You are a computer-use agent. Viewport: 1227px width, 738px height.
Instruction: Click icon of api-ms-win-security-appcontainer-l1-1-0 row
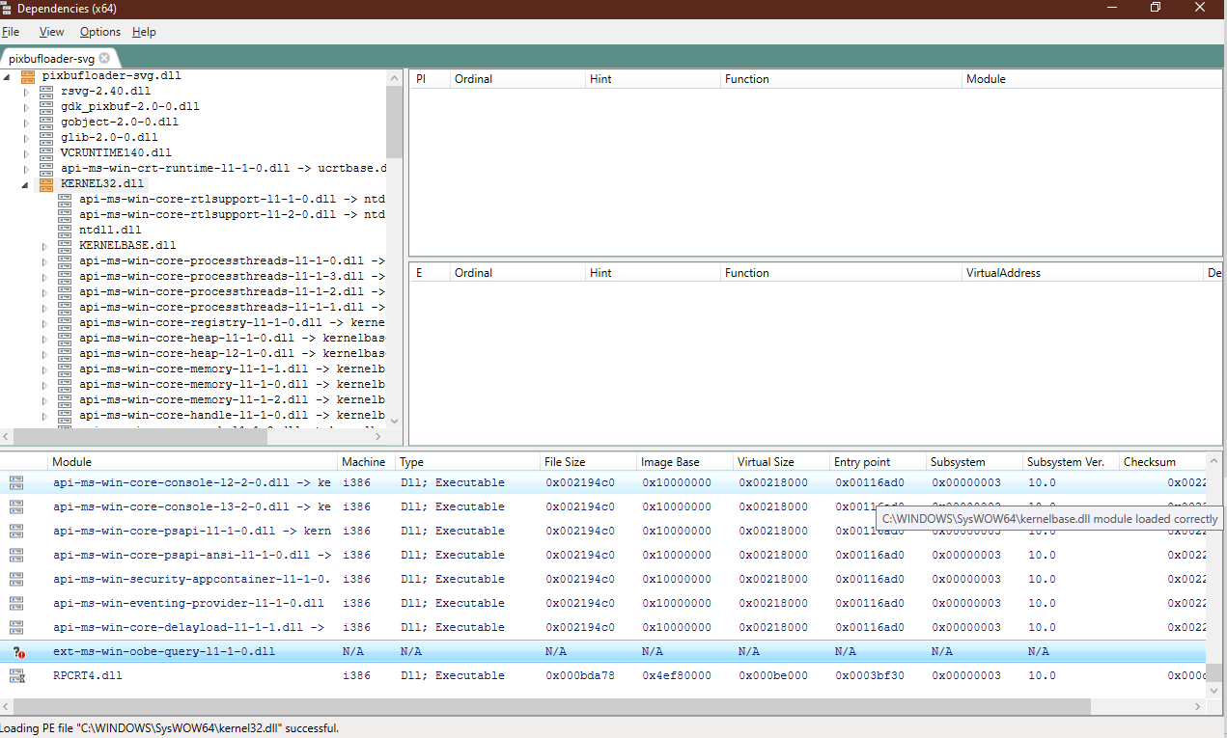17,579
